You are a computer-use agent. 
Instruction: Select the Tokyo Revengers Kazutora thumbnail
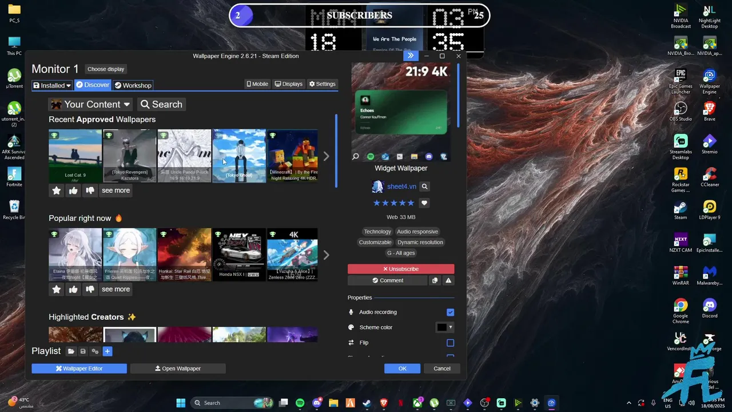click(130, 156)
